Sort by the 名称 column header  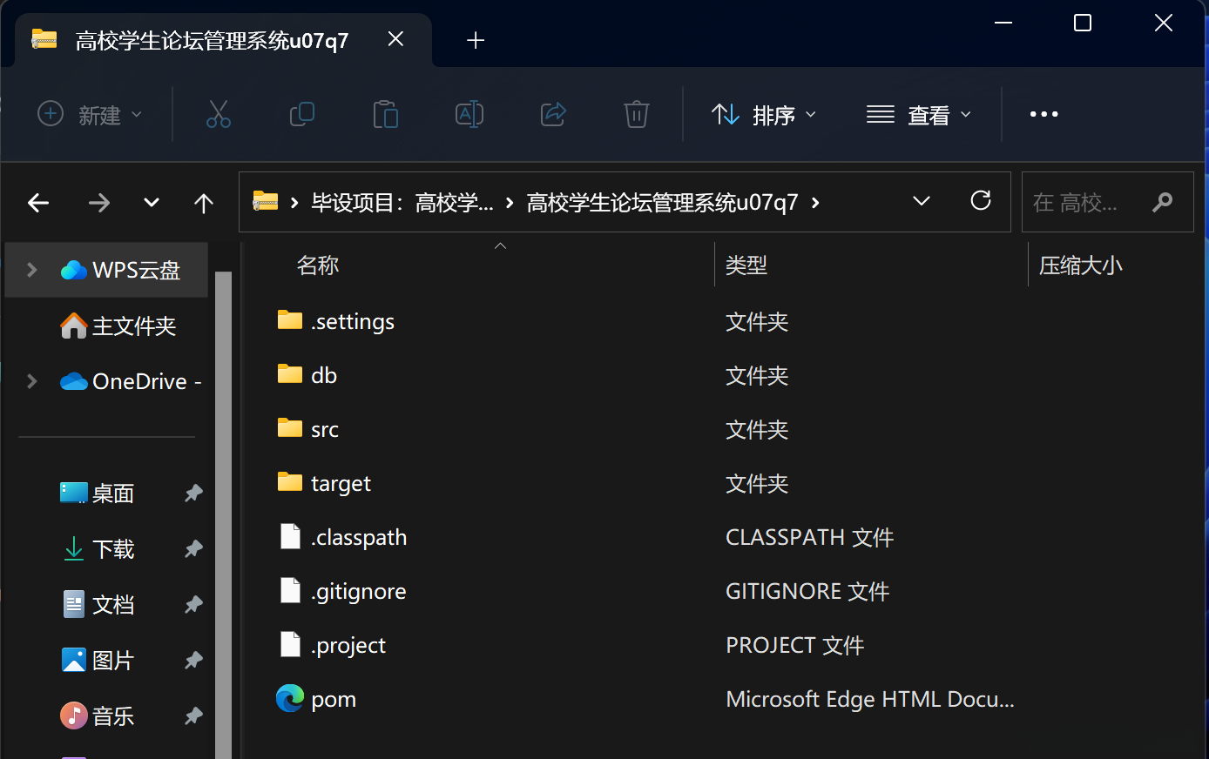click(x=318, y=265)
